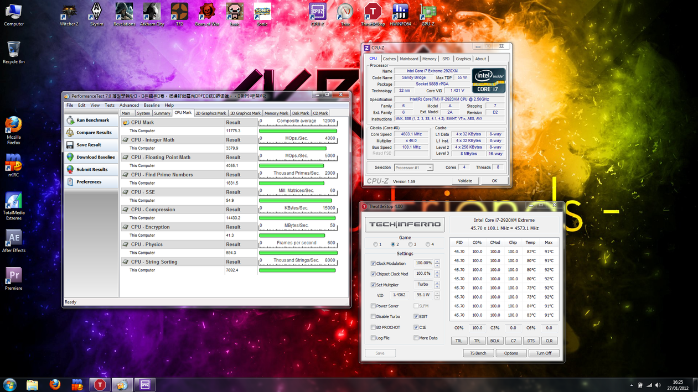Launch Mozilla Firefox from the desktop

click(x=13, y=130)
